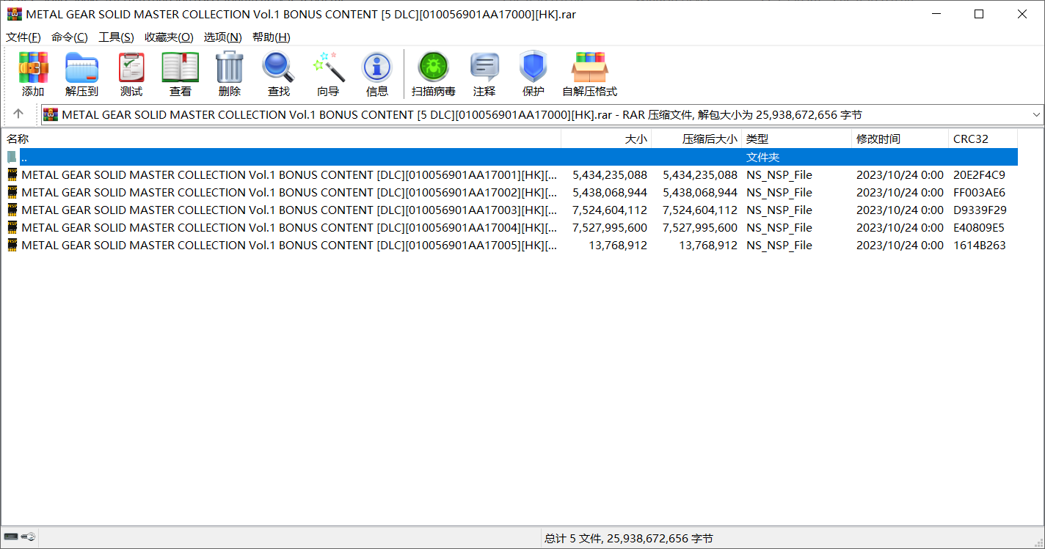Expand the archive path dropdown arrow
This screenshot has height=549, width=1045.
click(x=1036, y=115)
